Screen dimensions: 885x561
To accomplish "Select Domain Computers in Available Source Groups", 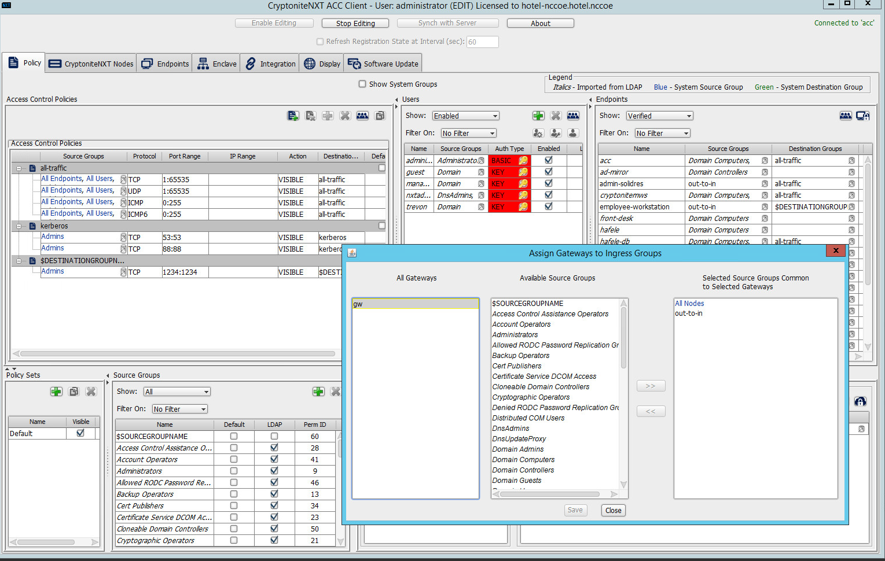I will [523, 460].
